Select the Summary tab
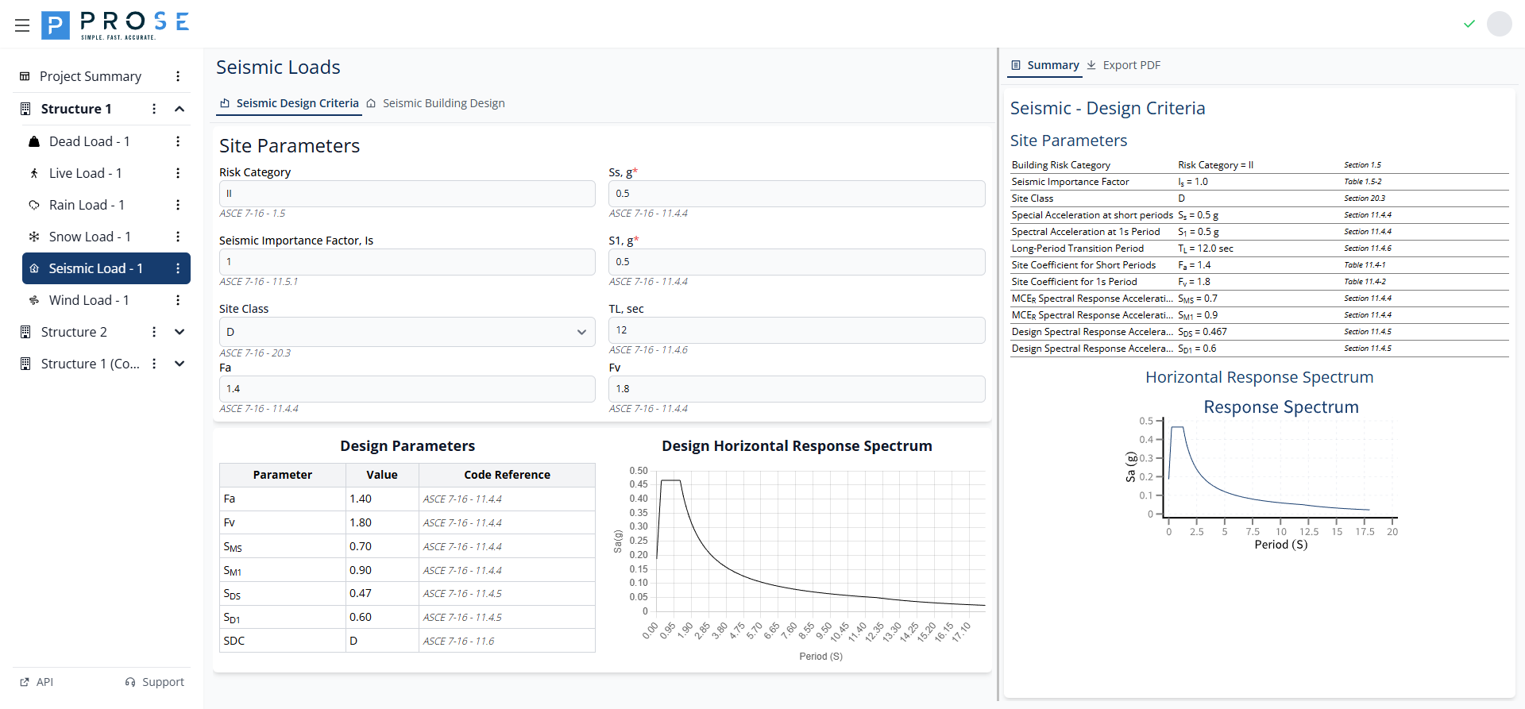The width and height of the screenshot is (1525, 709). coord(1044,65)
